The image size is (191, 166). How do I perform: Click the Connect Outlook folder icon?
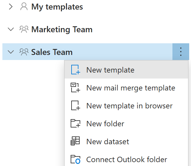click(75, 159)
